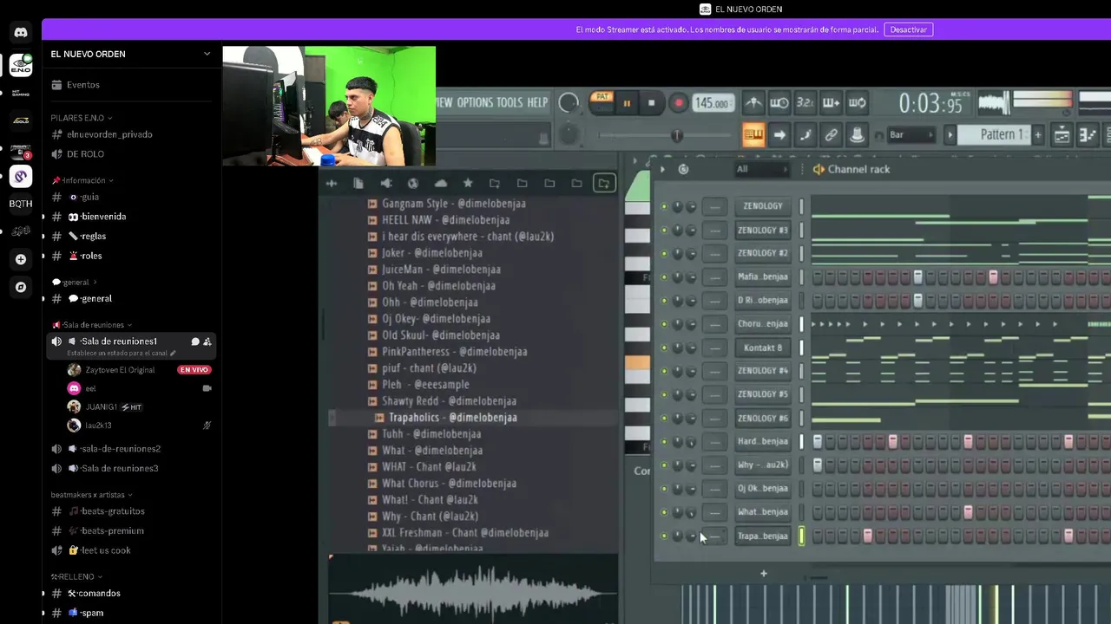Toggle PAT/Song mode switch
The image size is (1111, 624).
coord(602,102)
